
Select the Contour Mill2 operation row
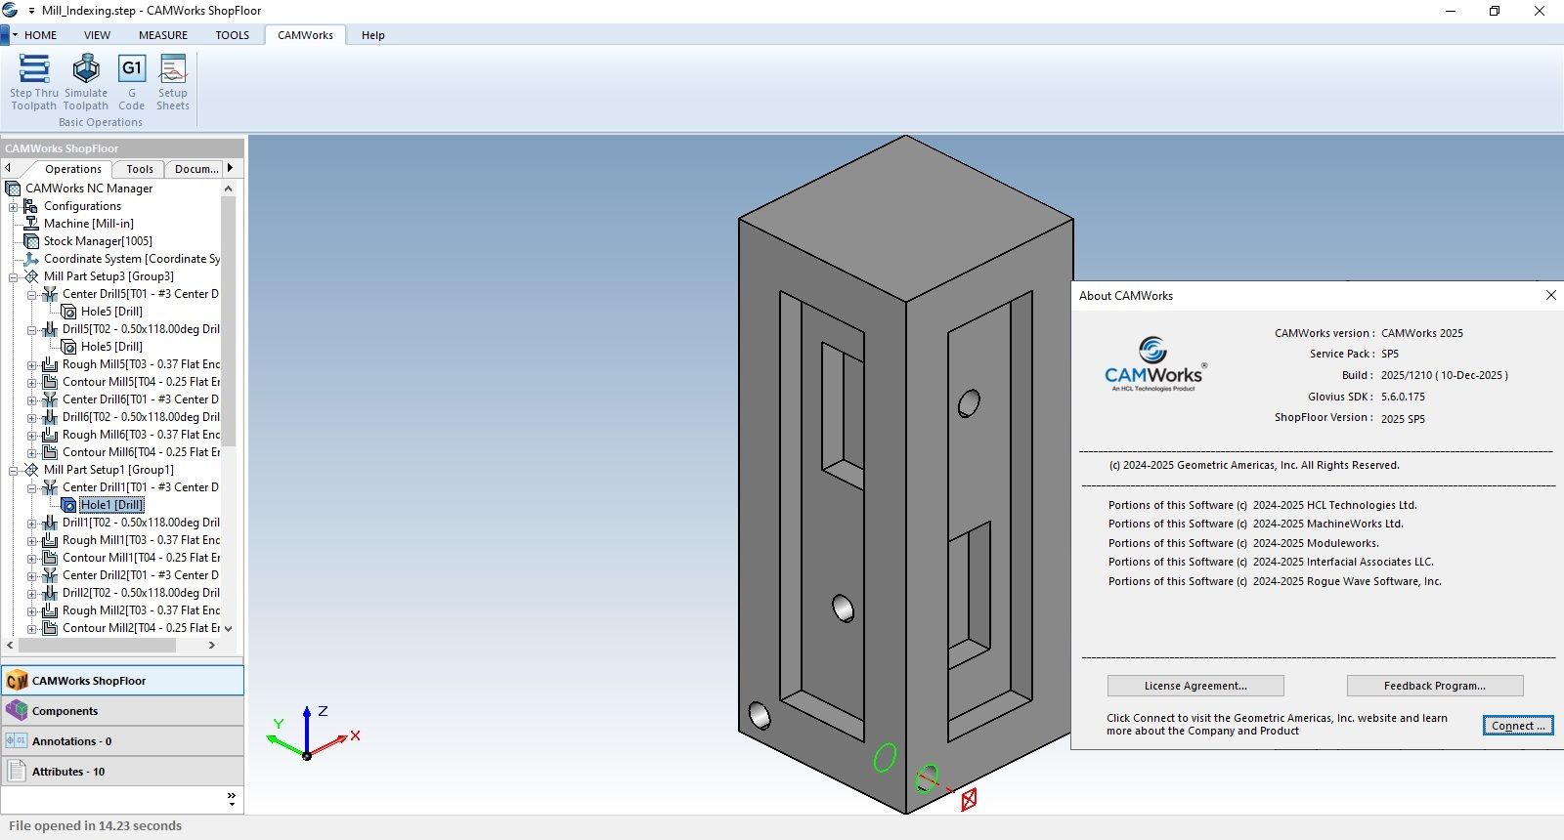point(141,628)
